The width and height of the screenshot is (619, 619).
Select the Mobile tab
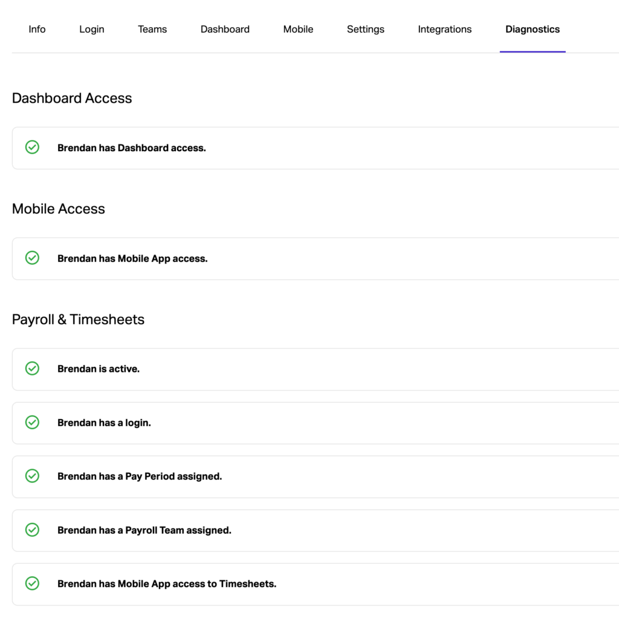pyautogui.click(x=298, y=29)
